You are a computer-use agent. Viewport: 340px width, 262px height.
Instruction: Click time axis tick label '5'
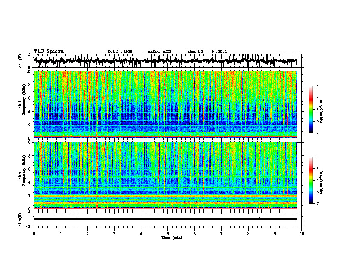[168, 234]
